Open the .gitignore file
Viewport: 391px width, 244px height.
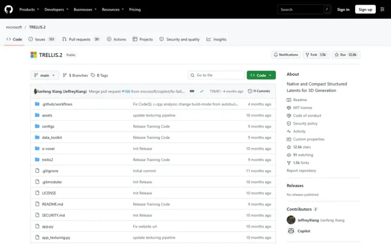pyautogui.click(x=50, y=171)
